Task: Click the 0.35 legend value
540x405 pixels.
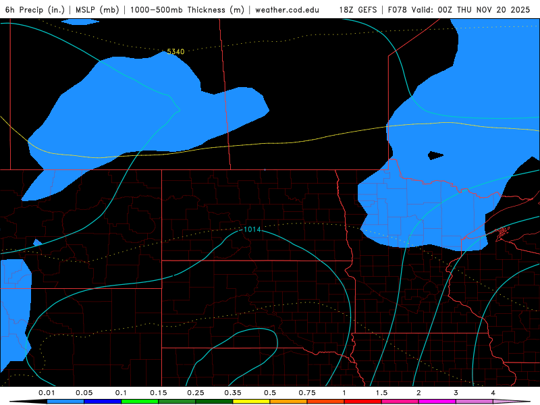Action: point(233,393)
